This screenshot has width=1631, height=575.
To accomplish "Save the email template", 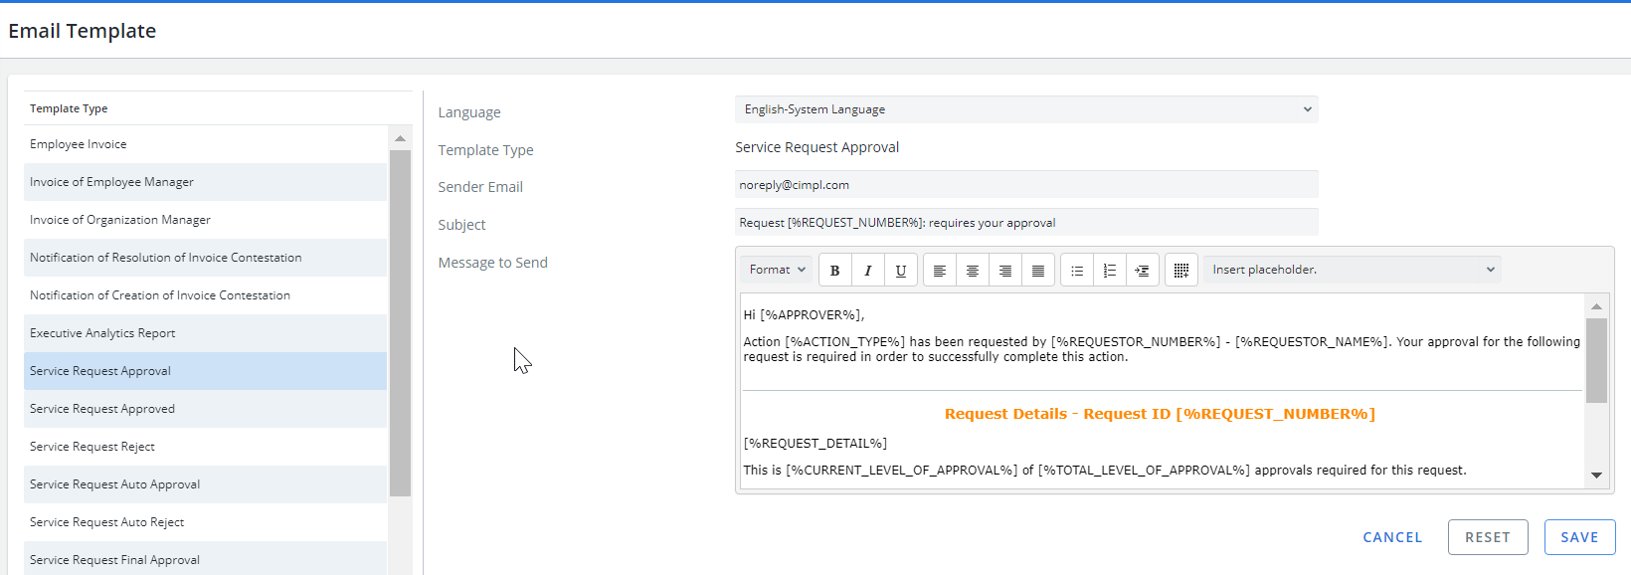I will [x=1579, y=537].
